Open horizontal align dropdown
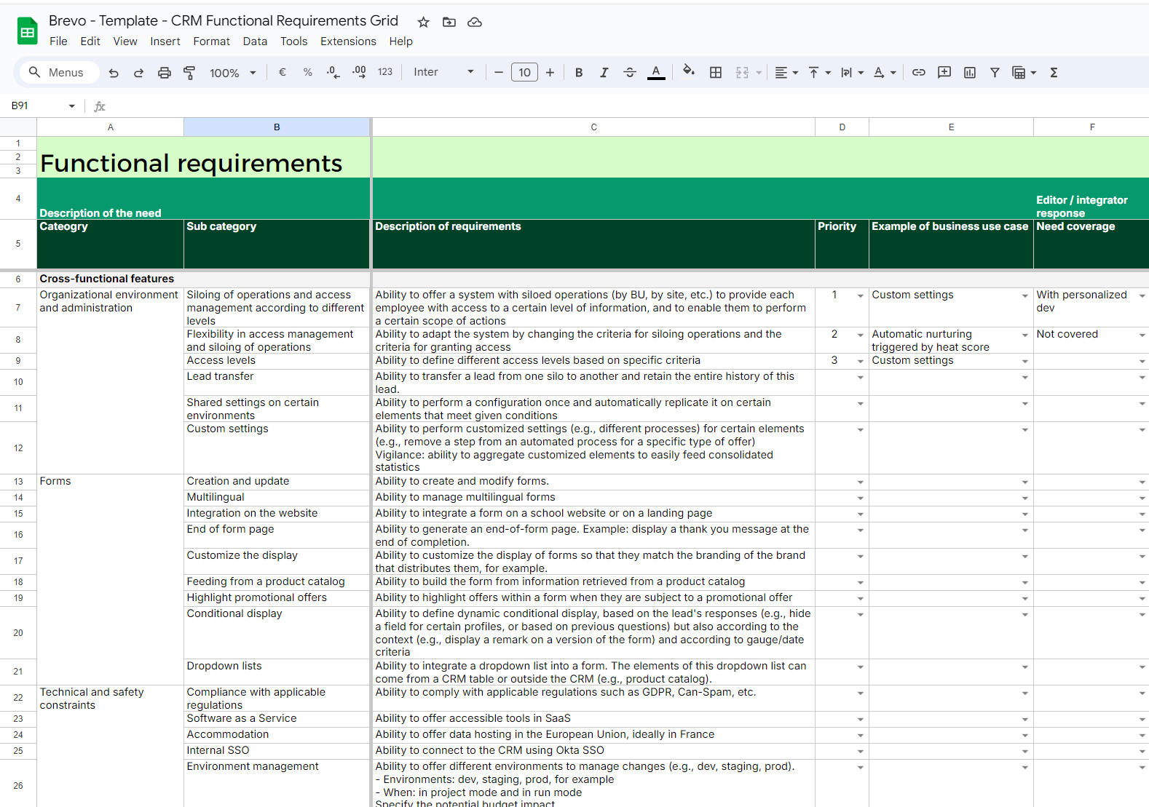The image size is (1149, 807). (x=786, y=73)
